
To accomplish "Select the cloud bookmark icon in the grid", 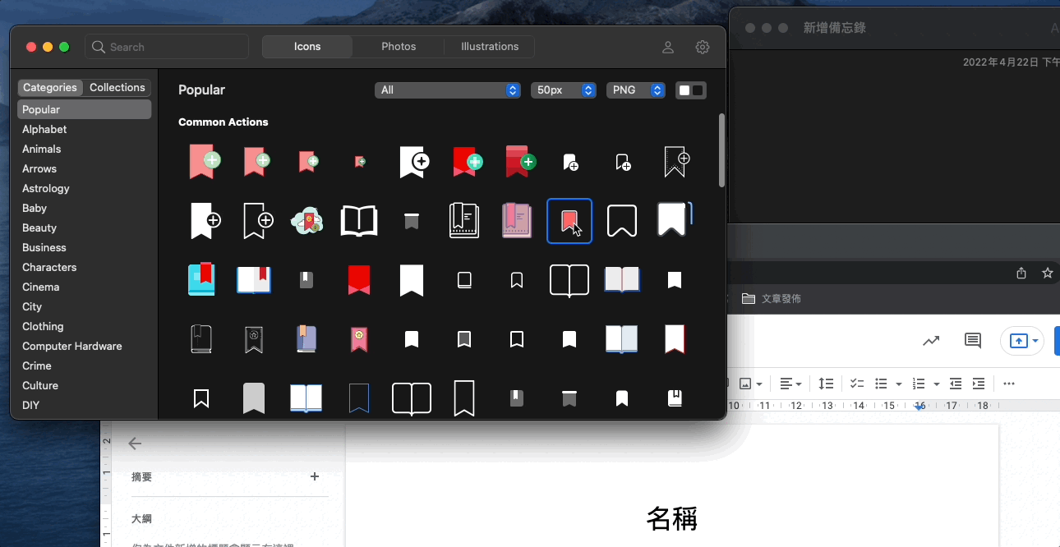I will coord(306,221).
